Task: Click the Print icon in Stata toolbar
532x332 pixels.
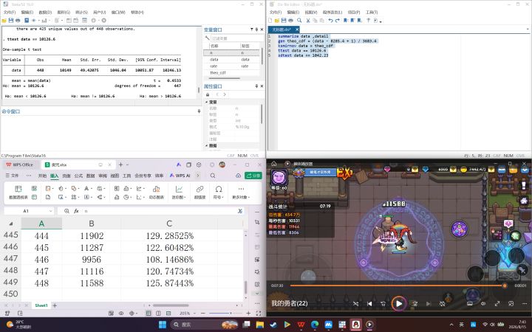Action: point(18,21)
